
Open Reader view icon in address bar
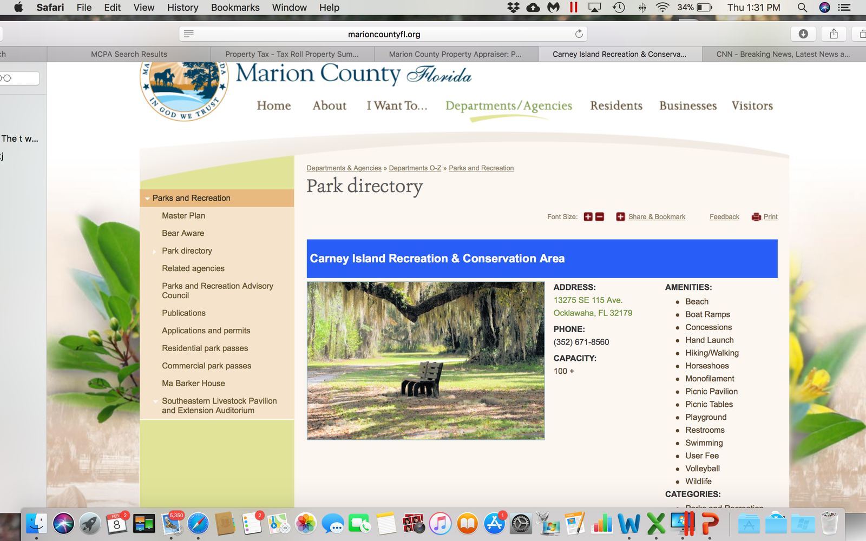189,34
